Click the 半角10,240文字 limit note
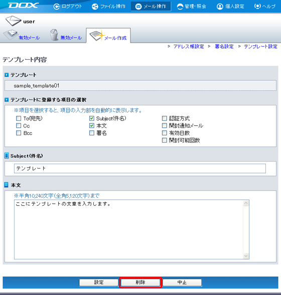281x295 pixels. point(57,196)
